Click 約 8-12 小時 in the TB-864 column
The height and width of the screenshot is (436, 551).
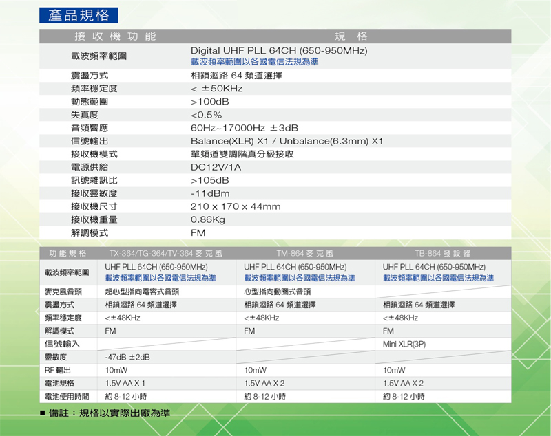(404, 397)
